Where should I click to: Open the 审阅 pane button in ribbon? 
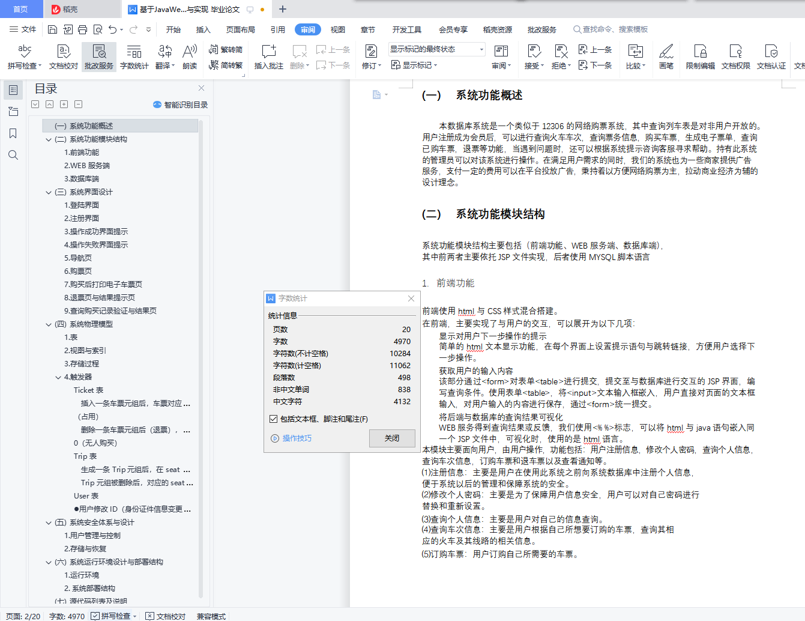(501, 57)
